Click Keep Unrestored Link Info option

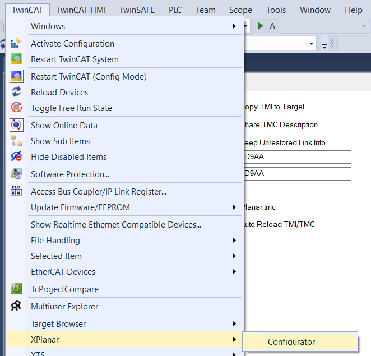click(285, 142)
